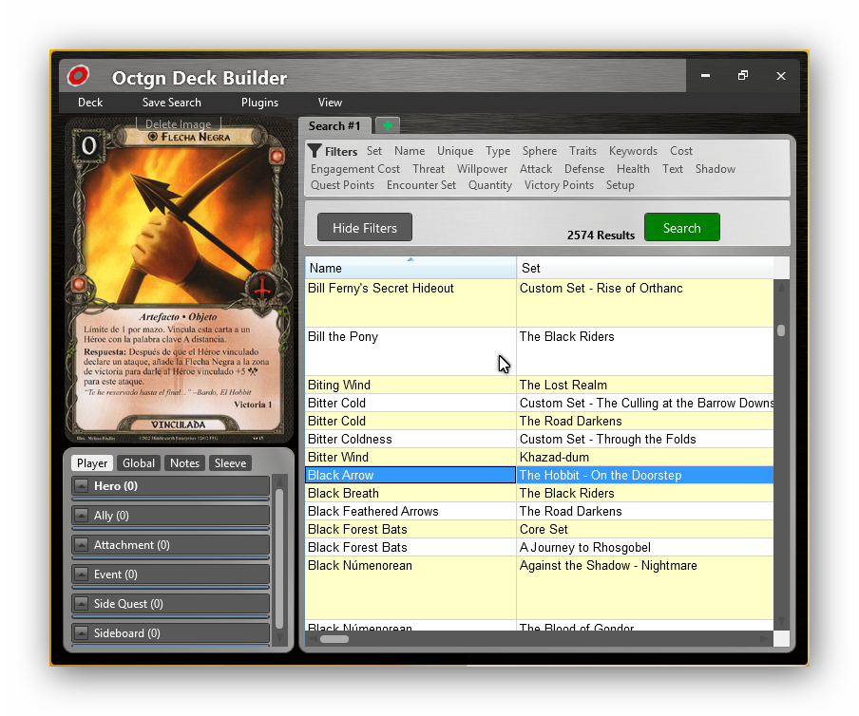Add a Victory Points filter

tap(560, 185)
